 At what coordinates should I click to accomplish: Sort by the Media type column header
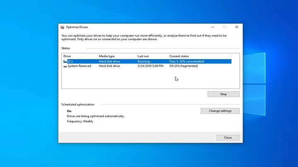click(116, 56)
